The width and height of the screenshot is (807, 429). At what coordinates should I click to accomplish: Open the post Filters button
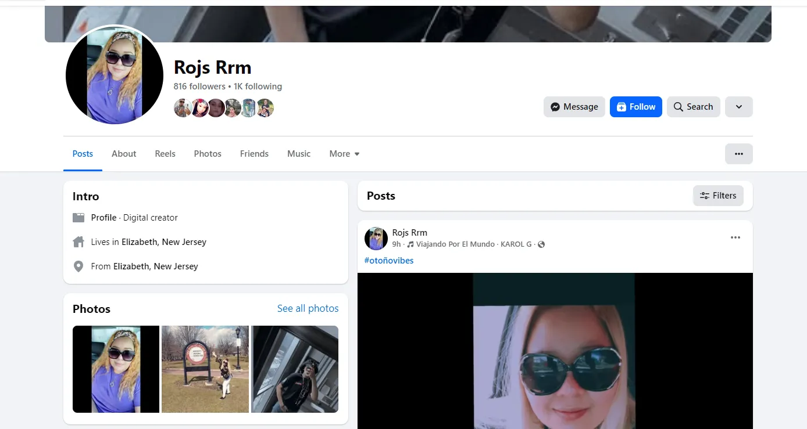click(x=718, y=196)
